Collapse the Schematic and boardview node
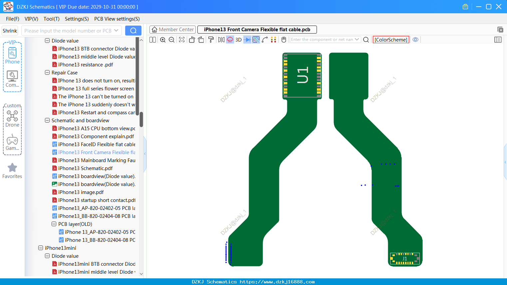The width and height of the screenshot is (507, 285). [47, 120]
